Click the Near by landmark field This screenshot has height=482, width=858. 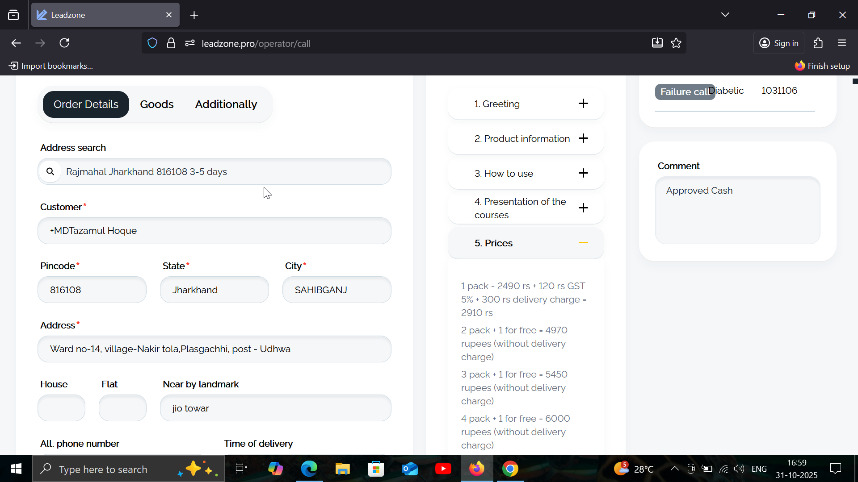click(275, 408)
